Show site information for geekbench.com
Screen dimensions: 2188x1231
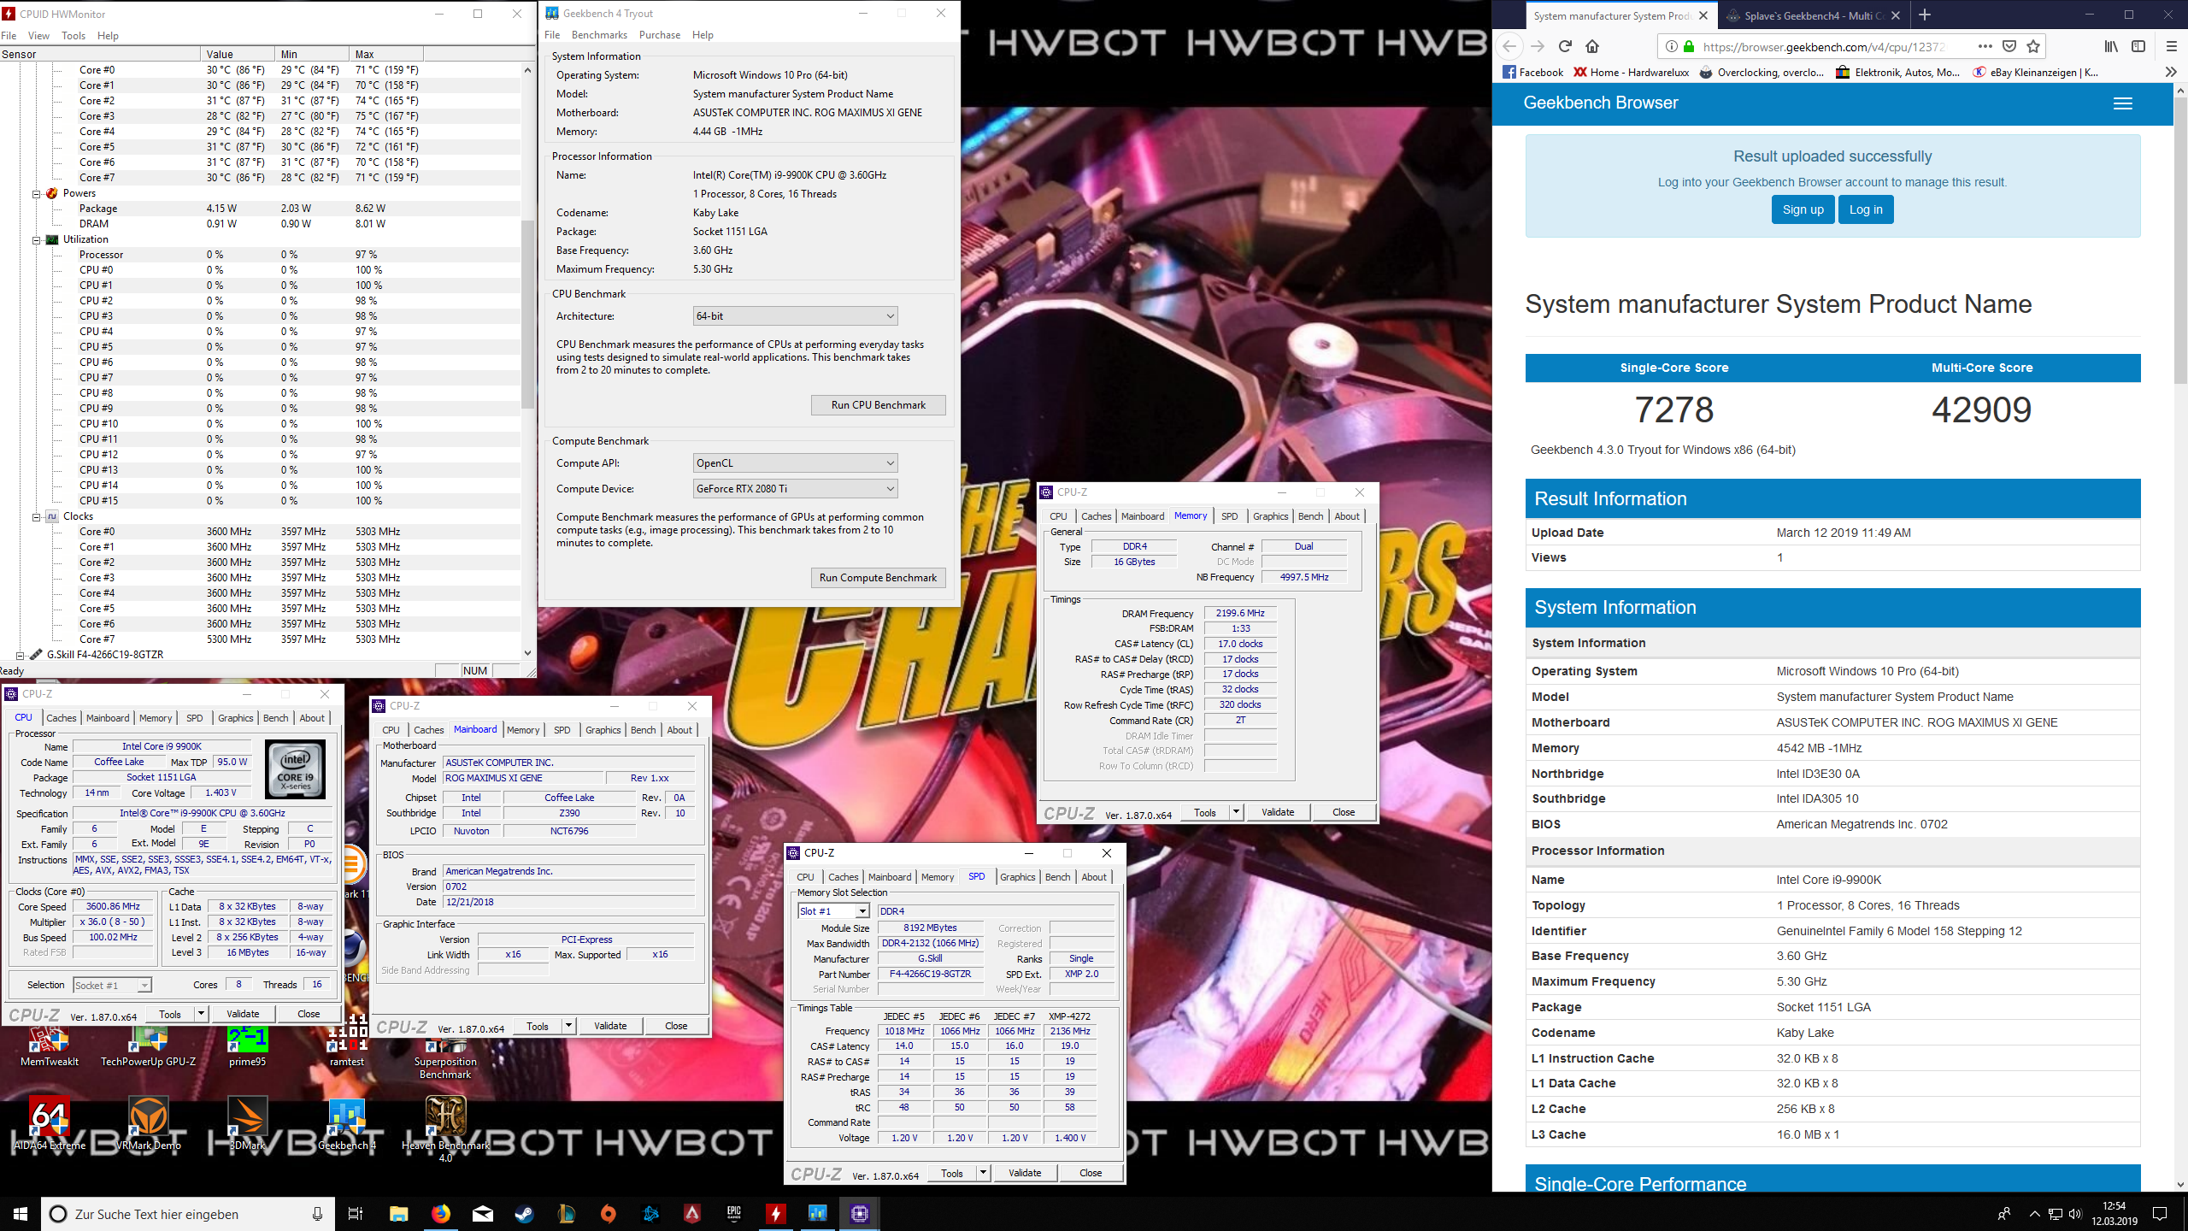1671,46
